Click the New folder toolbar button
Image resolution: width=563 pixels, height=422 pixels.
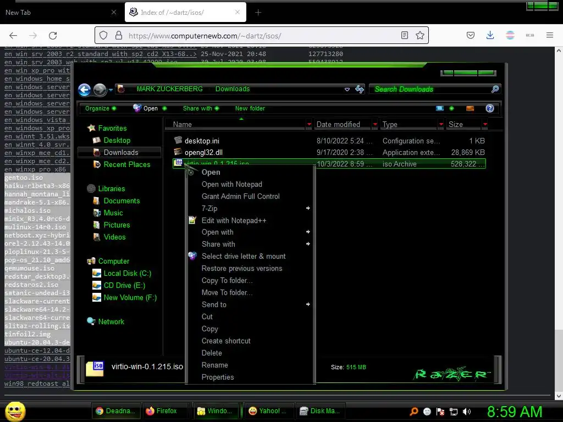click(250, 108)
